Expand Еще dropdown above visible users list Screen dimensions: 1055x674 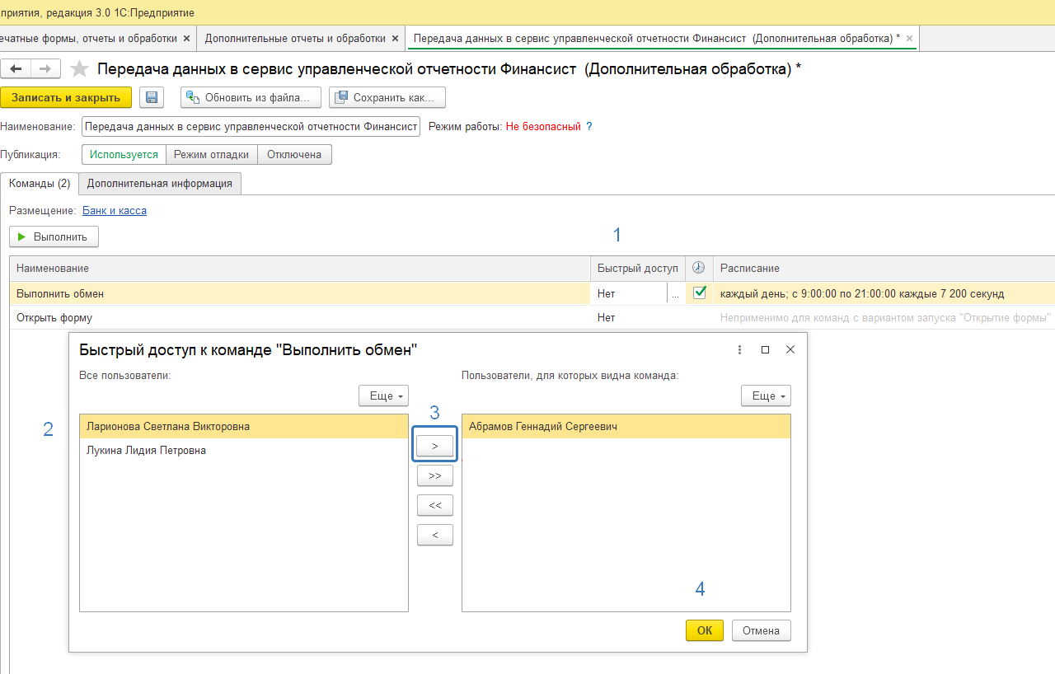click(x=766, y=396)
